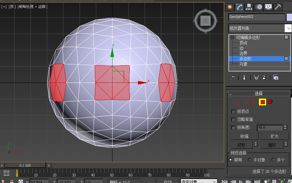The image size is (292, 183).
Task: Click the 收缩 button
Action: coord(244,136)
